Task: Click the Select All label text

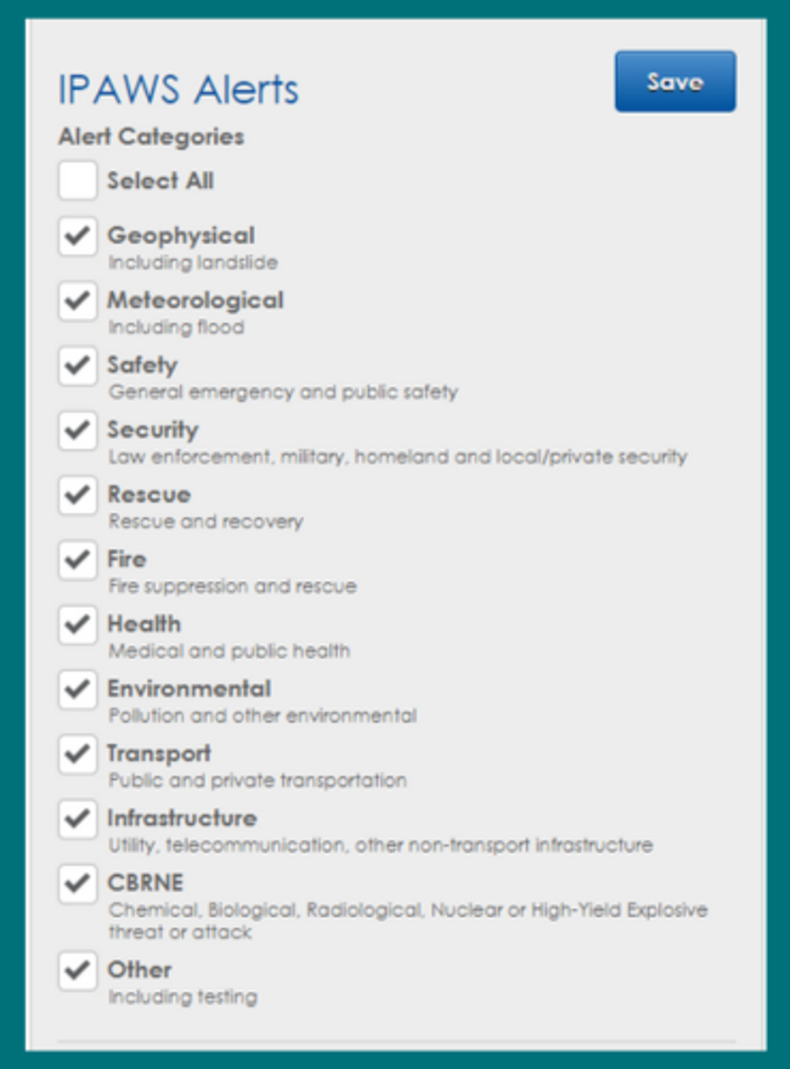Action: tap(160, 181)
